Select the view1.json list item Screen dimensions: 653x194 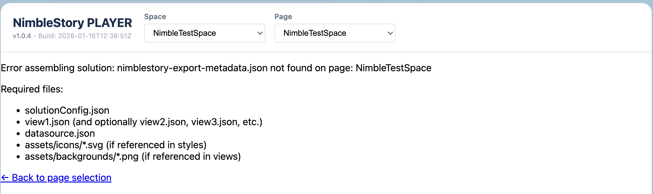tap(144, 122)
